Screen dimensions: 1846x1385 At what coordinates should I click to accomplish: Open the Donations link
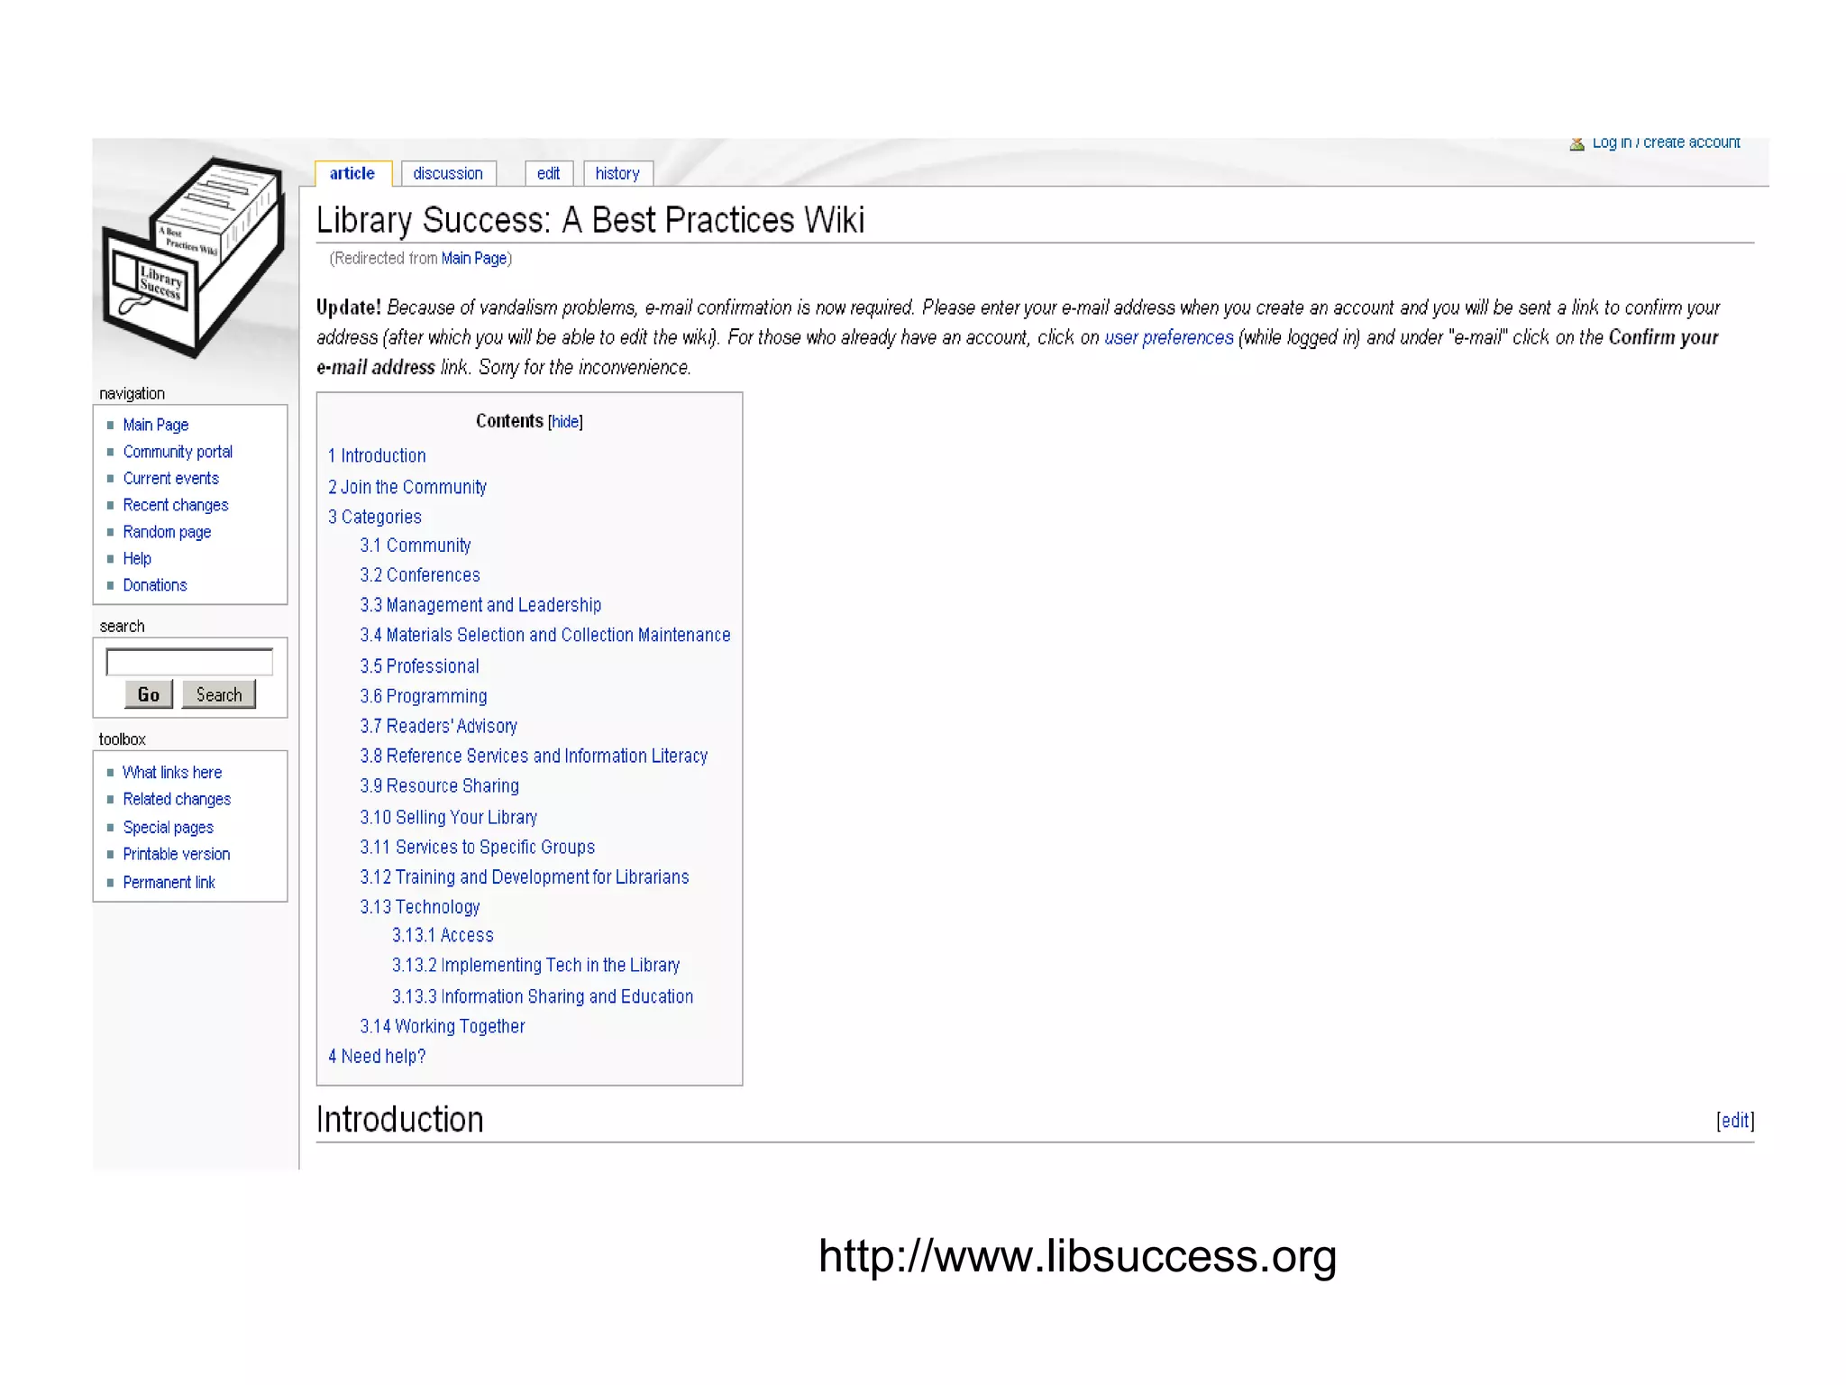(x=155, y=585)
